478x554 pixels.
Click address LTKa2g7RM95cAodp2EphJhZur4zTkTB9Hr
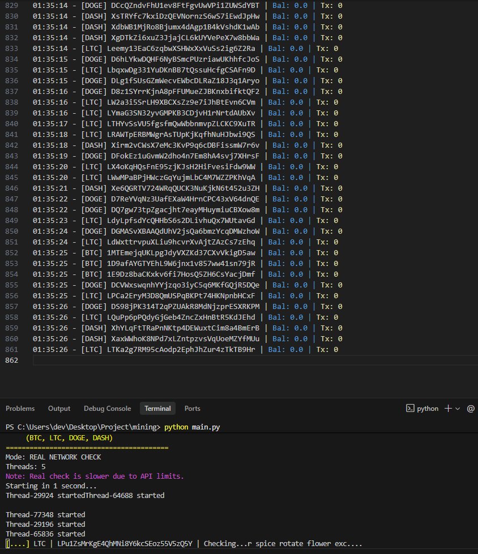tap(181, 349)
